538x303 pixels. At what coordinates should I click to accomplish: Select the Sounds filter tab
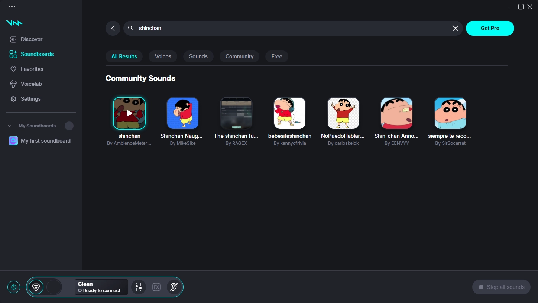click(198, 56)
